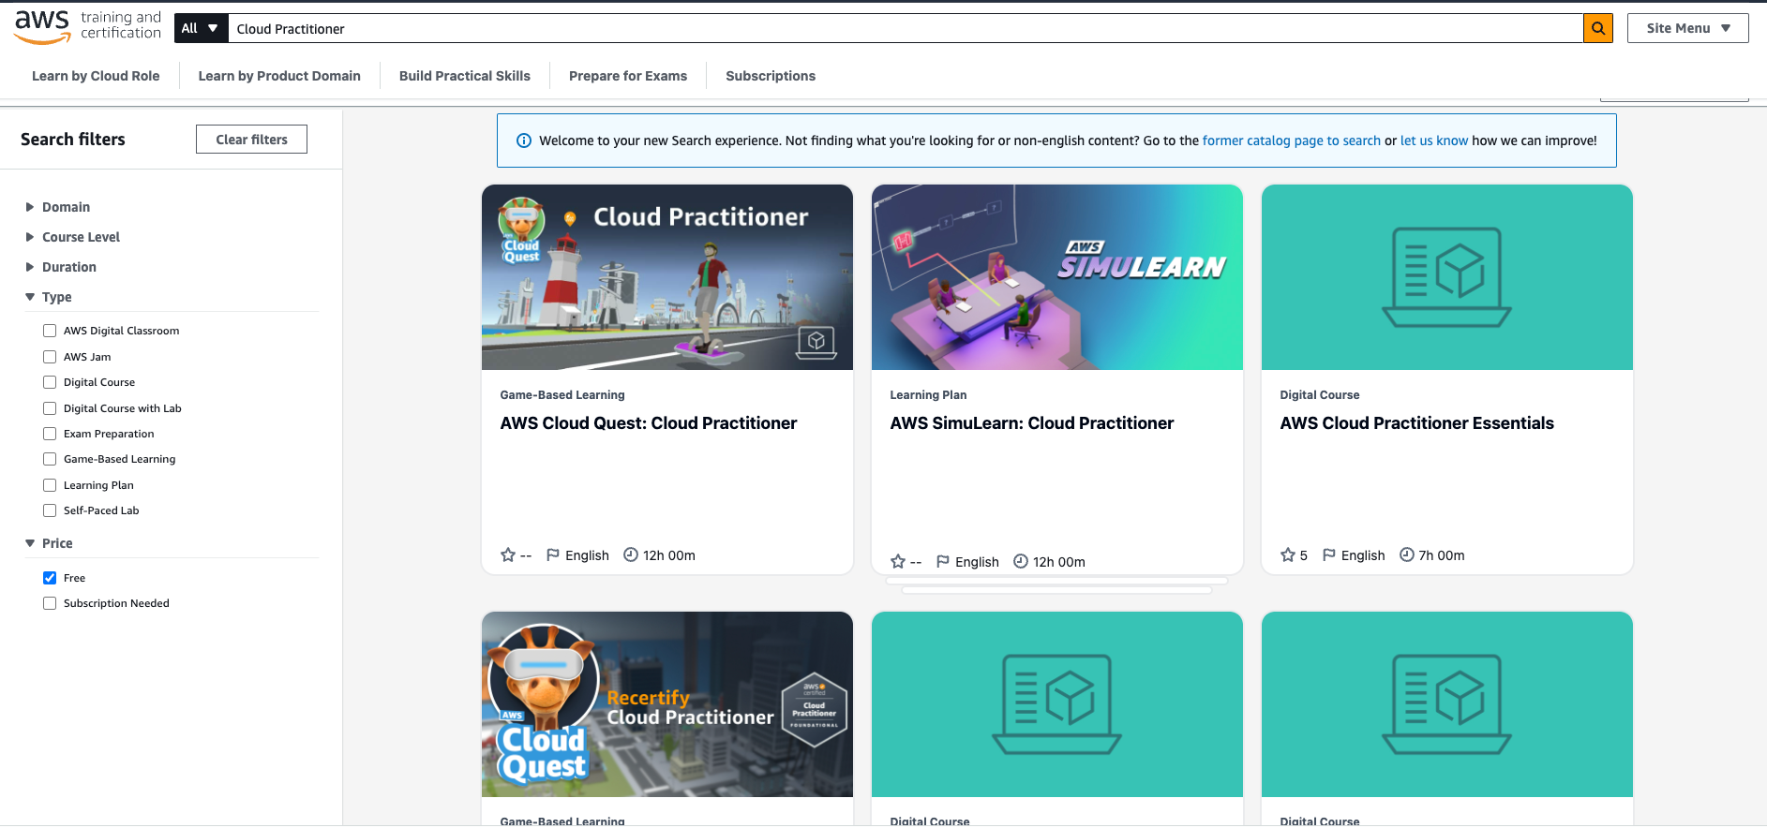Click the info icon in the welcome banner
Screen dimensions: 1767x828
tap(524, 140)
